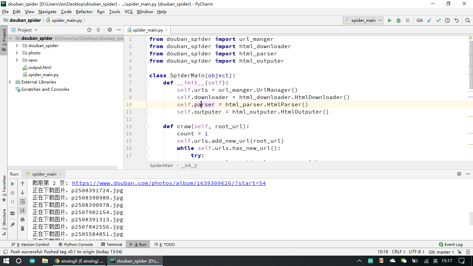Toggle the 6: TODO tool window
Viewport: 473px width, 266px height.
point(164,245)
